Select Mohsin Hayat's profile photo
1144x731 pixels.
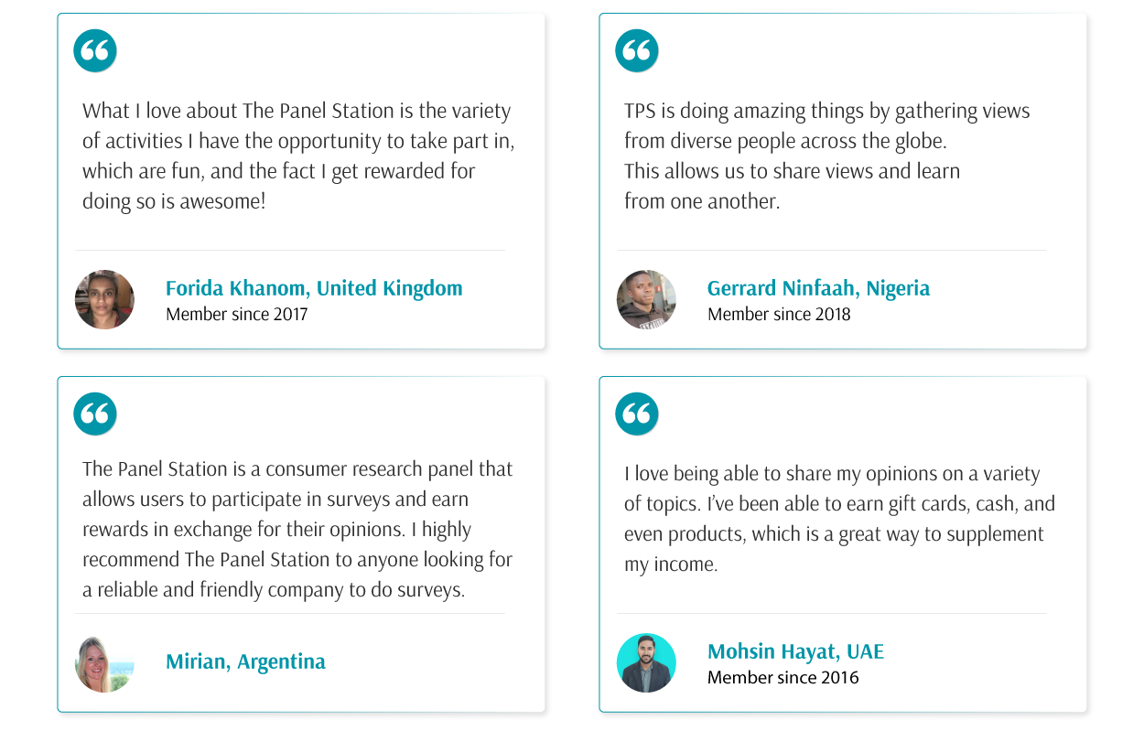[x=646, y=662]
